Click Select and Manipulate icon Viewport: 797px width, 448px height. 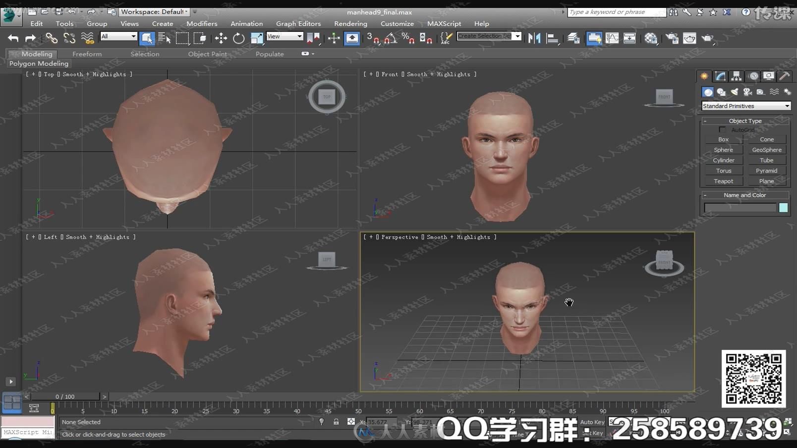[x=334, y=38]
